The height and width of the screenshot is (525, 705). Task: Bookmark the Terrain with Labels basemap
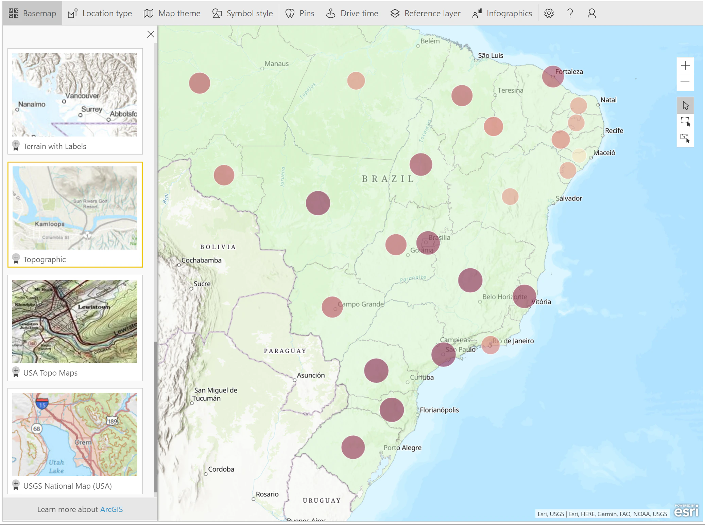(16, 146)
